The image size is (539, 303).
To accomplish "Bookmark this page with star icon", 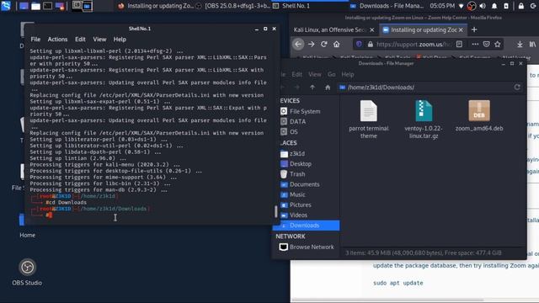I will click(x=498, y=44).
